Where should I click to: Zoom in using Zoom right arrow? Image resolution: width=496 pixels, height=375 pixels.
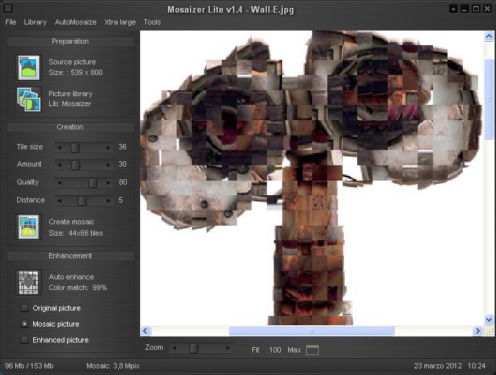tap(228, 348)
